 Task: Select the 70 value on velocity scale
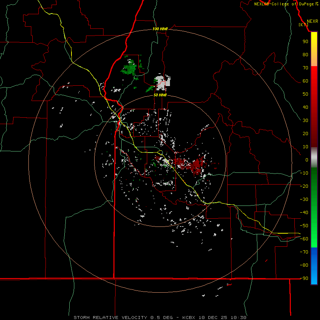[305, 68]
